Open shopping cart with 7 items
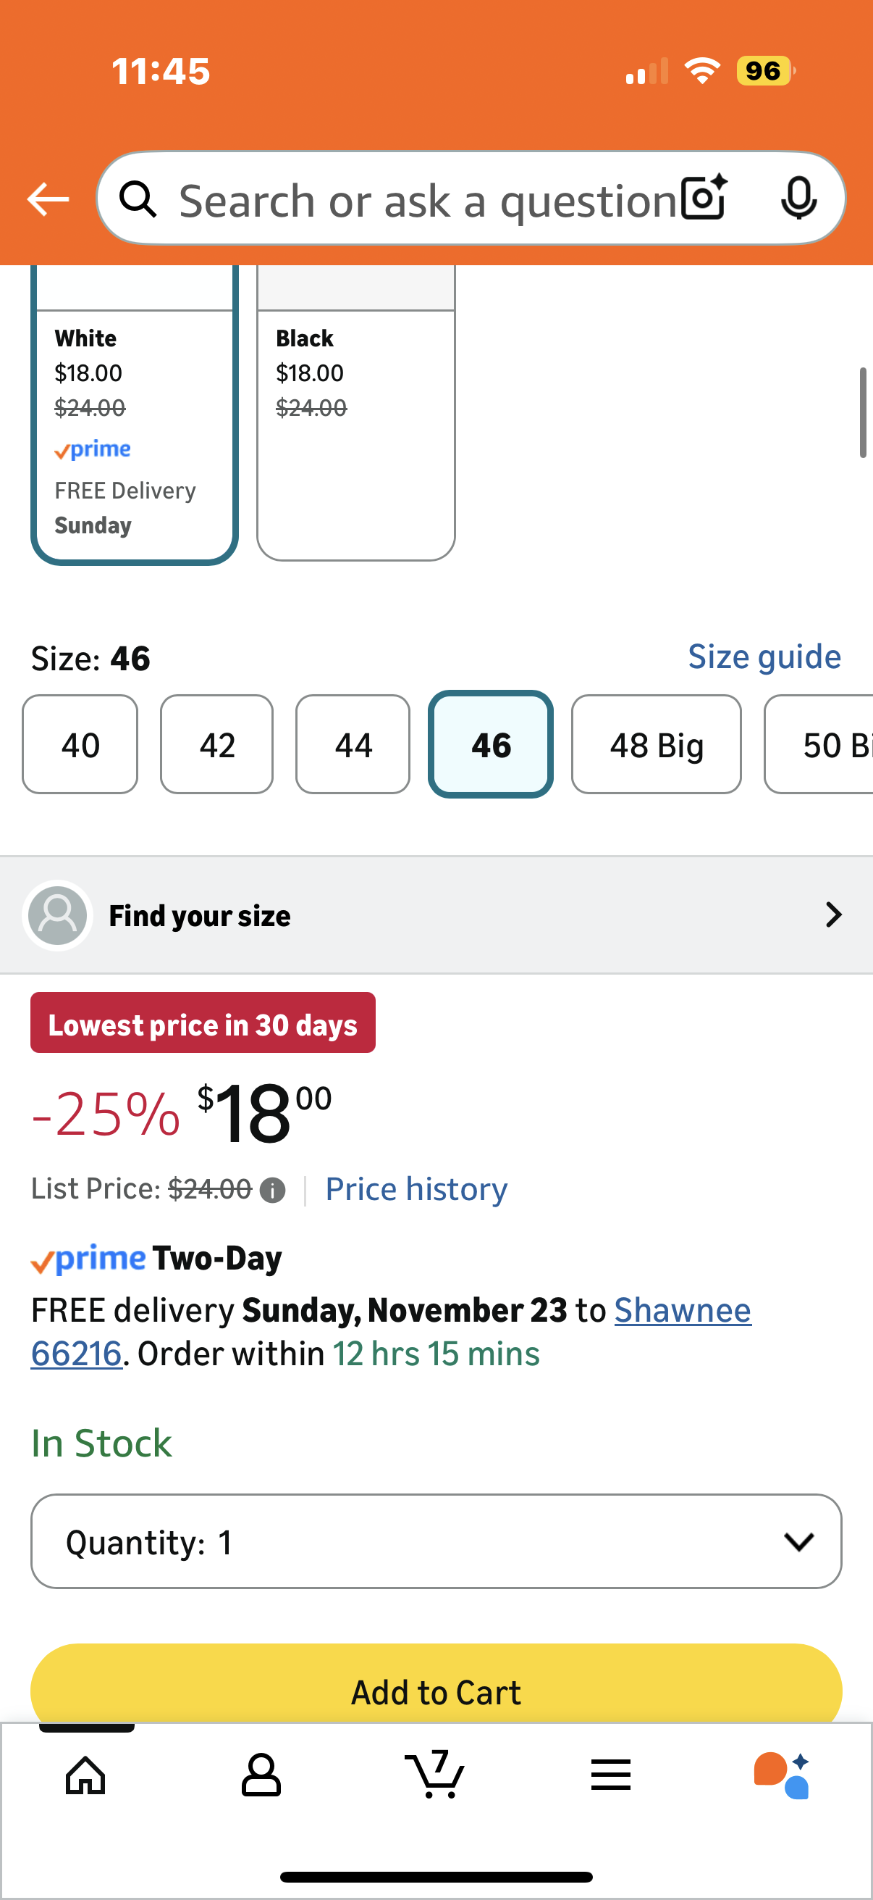Image resolution: width=873 pixels, height=1900 pixels. click(435, 1774)
